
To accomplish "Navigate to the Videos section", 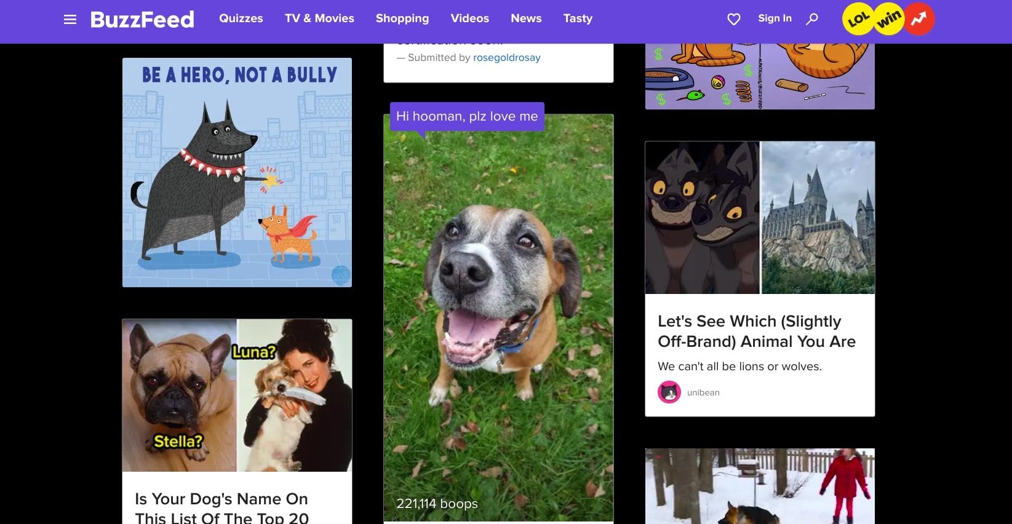I will click(x=469, y=18).
